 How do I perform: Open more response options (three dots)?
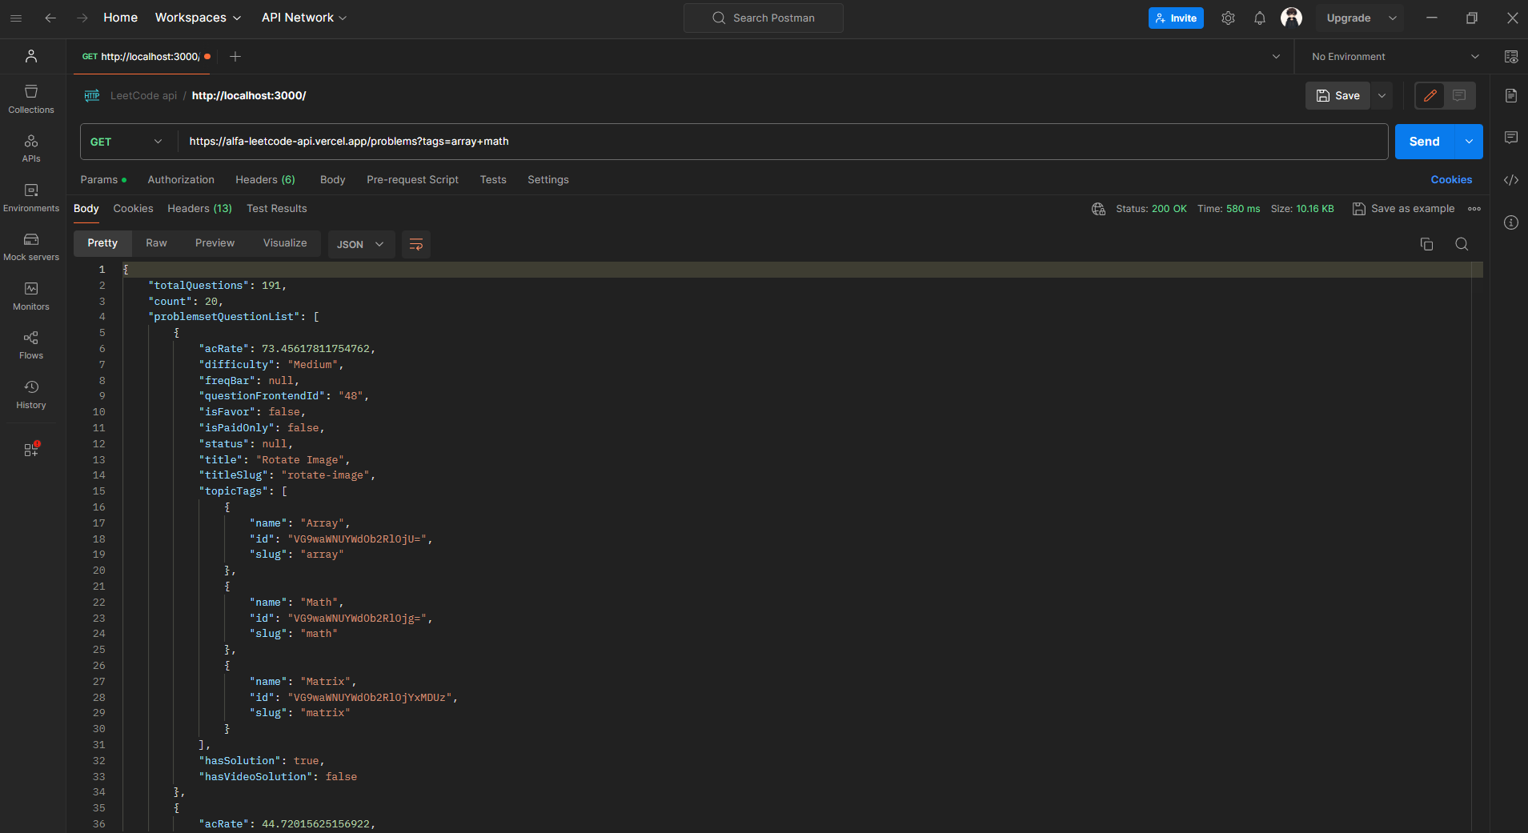1474,209
